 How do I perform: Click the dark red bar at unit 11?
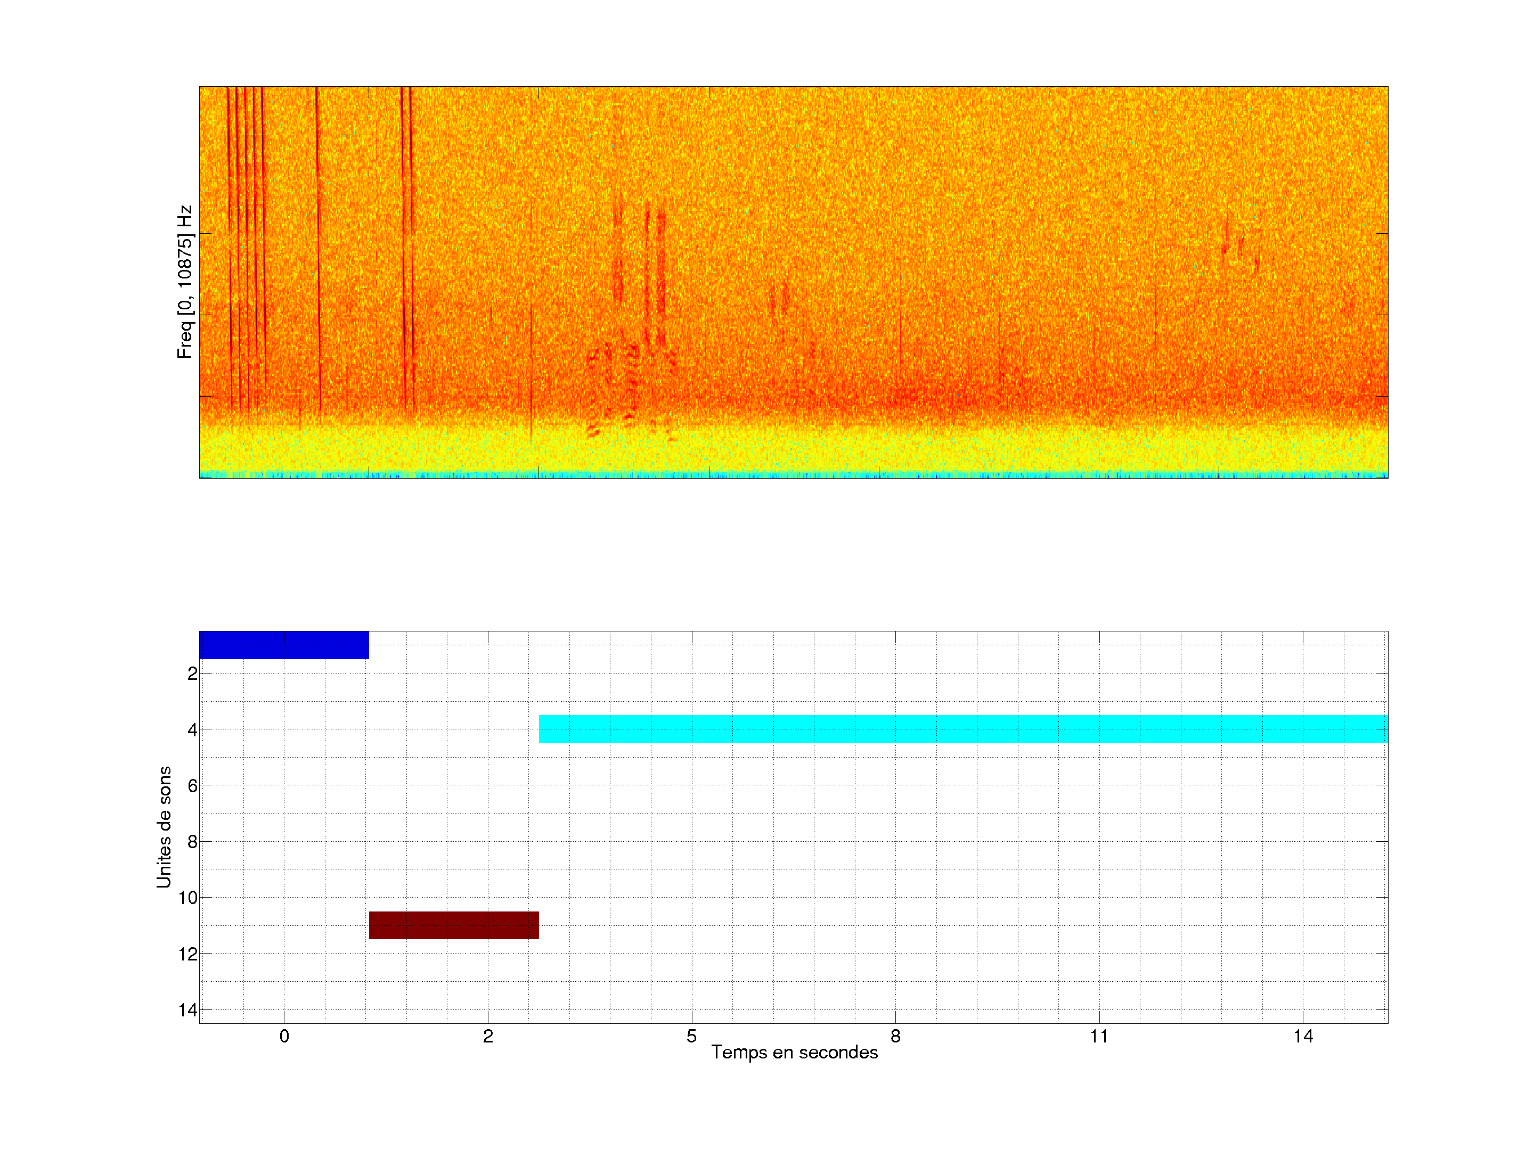(454, 925)
